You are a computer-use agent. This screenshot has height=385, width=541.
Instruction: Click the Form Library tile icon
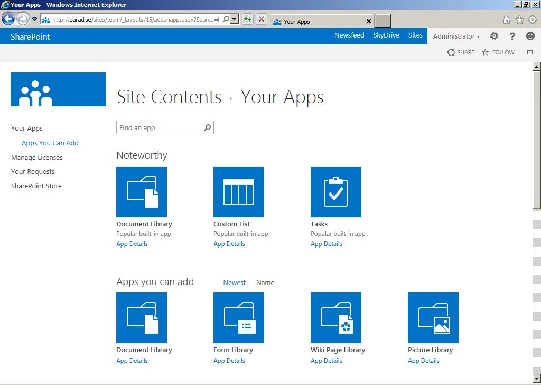(x=239, y=318)
